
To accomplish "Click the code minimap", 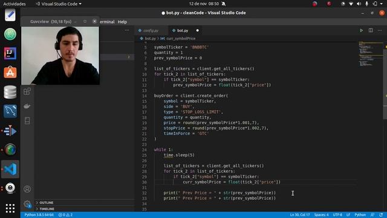I will (x=370, y=54).
